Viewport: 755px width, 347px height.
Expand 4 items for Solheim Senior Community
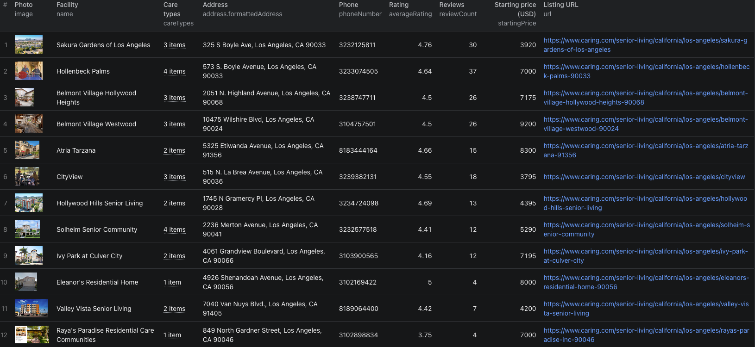[174, 229]
